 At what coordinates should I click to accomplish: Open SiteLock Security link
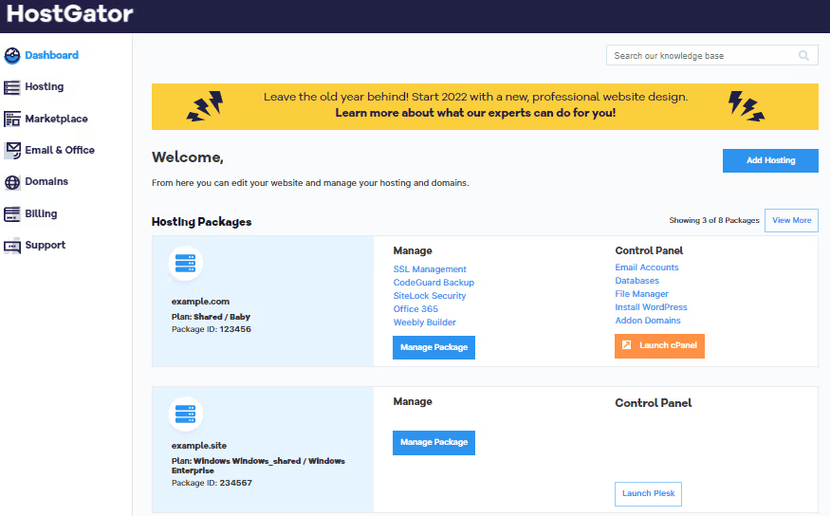[430, 296]
